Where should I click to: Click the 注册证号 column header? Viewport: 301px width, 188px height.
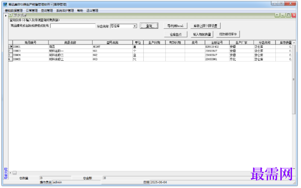(217, 42)
